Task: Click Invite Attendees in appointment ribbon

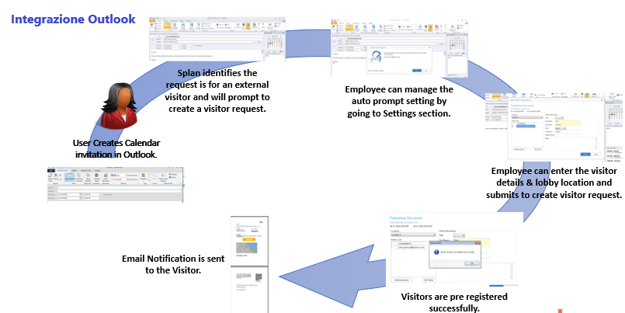Action: point(106,178)
